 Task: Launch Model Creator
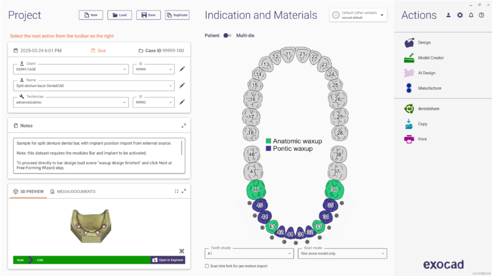pyautogui.click(x=424, y=58)
